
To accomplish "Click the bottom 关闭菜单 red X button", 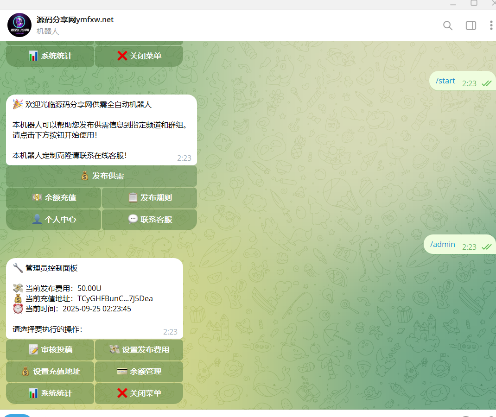I will pos(139,393).
